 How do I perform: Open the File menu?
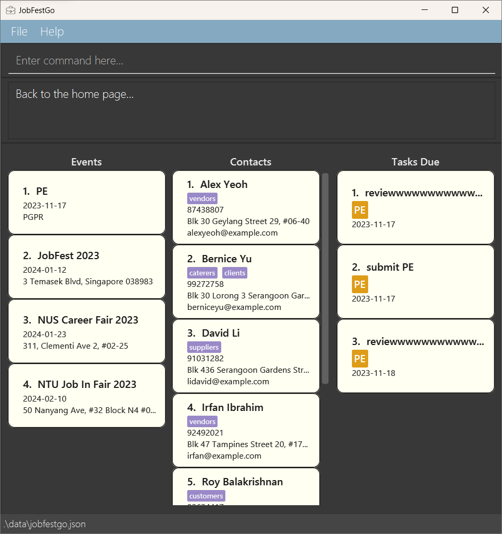click(x=19, y=31)
